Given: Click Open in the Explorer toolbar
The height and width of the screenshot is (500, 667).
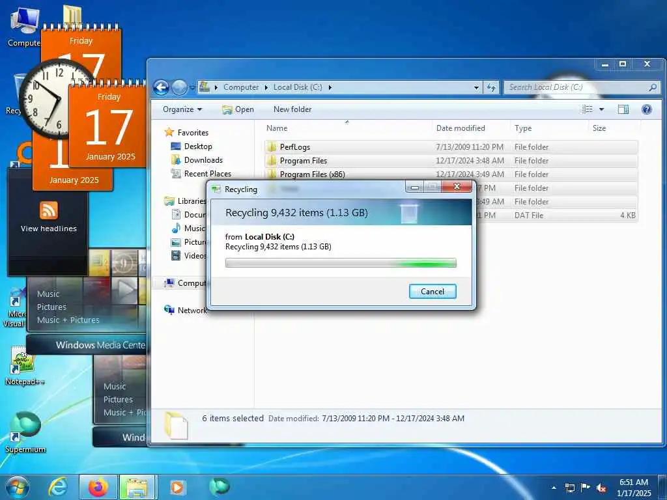Looking at the screenshot, I should pyautogui.click(x=238, y=109).
